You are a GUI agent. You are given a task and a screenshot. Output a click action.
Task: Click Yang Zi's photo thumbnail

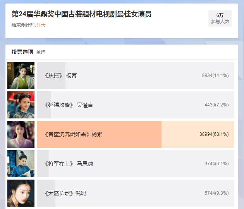[x=21, y=134]
